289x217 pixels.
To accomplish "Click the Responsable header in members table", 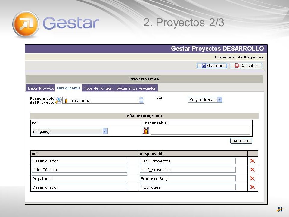I will (152, 153).
